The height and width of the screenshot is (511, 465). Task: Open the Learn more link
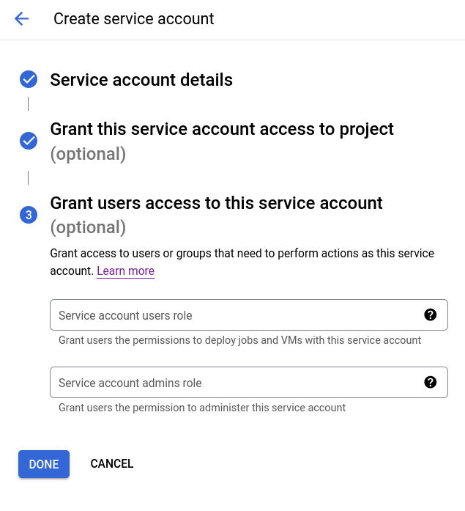click(x=125, y=271)
